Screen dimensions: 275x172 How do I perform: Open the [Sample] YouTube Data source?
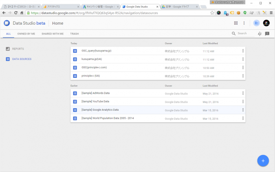point(95,101)
